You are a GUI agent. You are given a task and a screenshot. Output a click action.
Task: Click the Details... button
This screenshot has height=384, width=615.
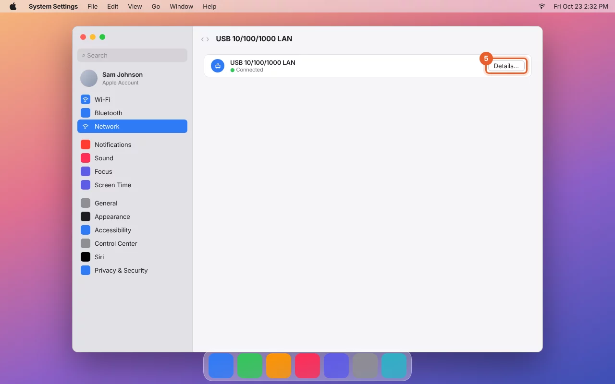pos(506,66)
